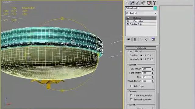Click the Pin Stack icon
Viewport: 195px width, 109px height.
click(x=128, y=39)
